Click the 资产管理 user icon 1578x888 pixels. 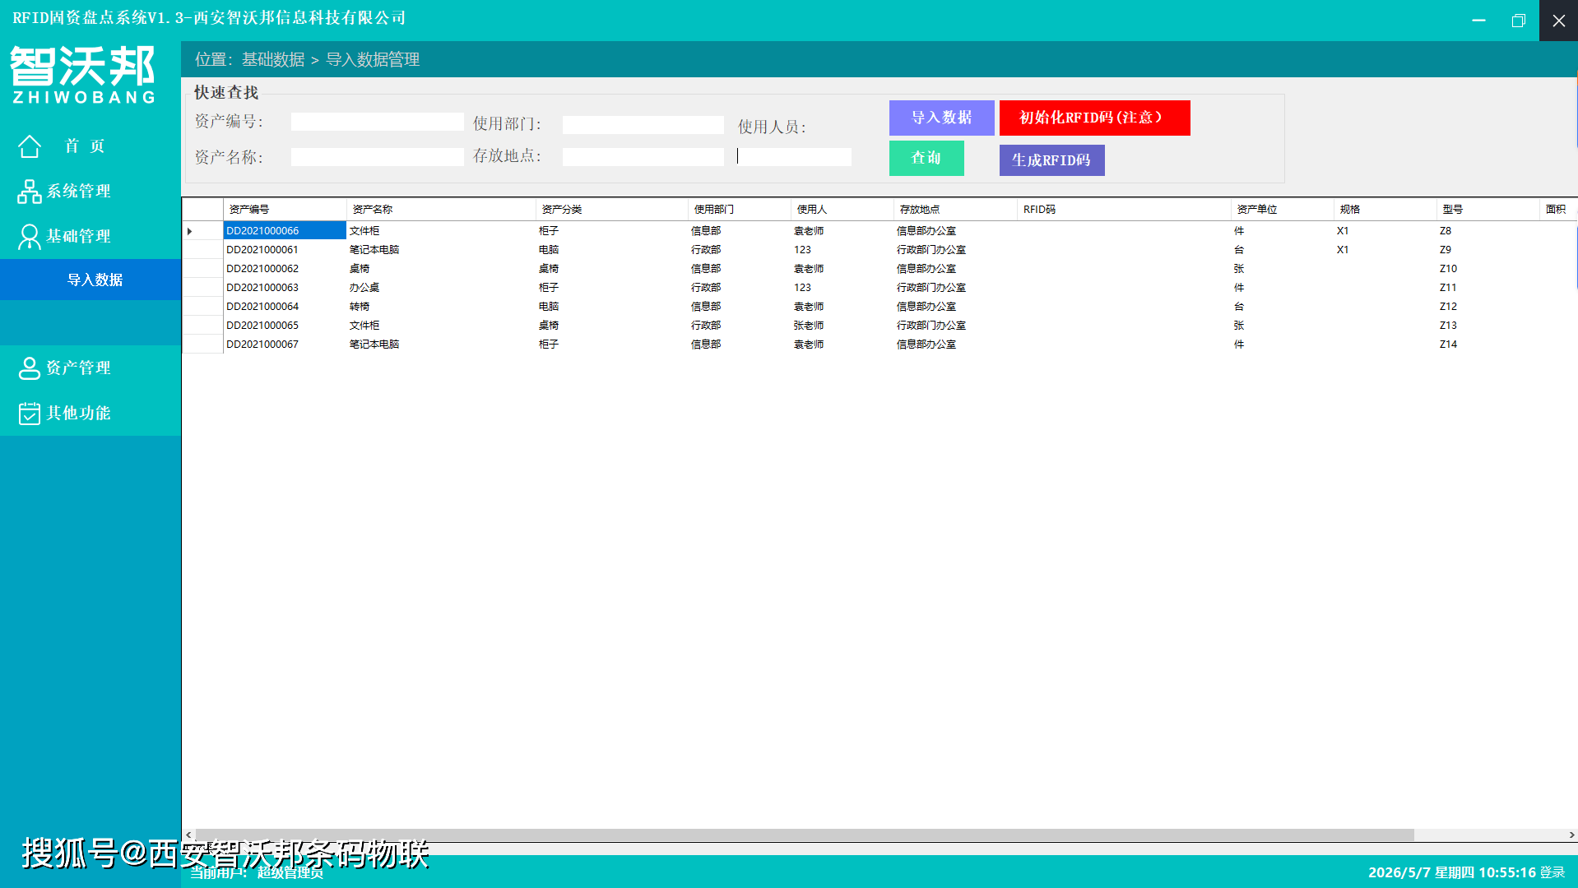point(30,368)
